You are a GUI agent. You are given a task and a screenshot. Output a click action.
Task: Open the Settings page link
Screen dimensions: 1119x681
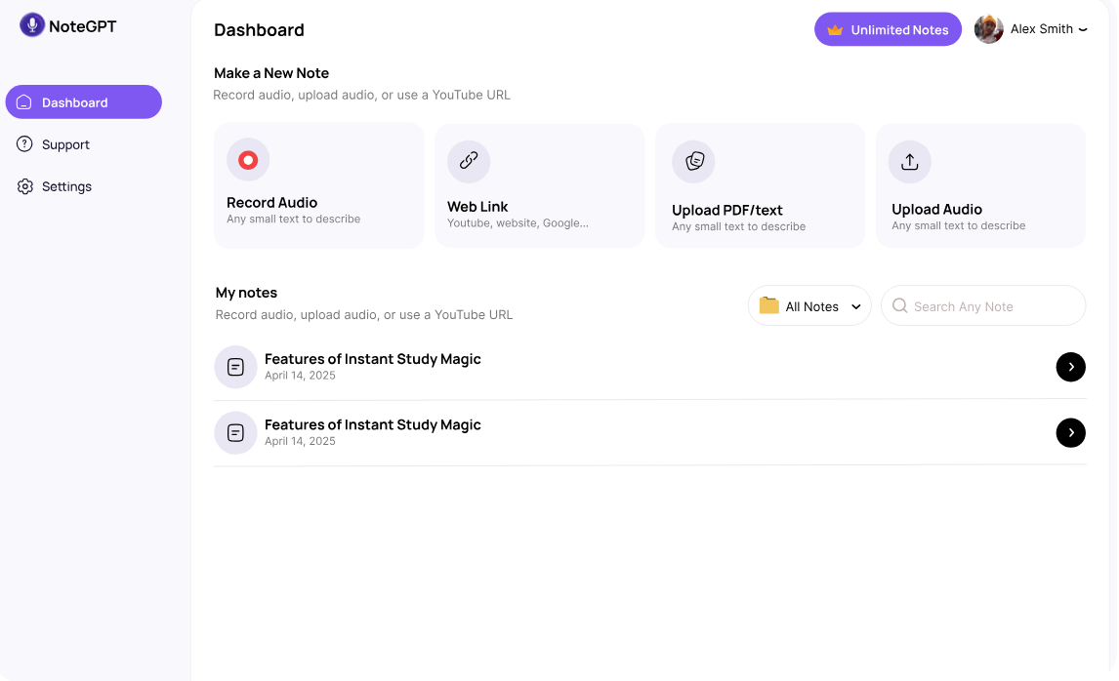coord(65,186)
